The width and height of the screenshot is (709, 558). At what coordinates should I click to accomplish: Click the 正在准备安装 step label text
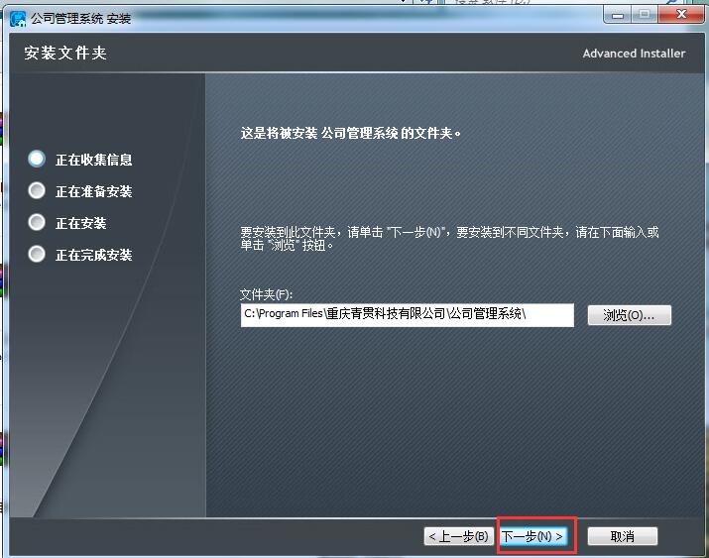point(93,191)
